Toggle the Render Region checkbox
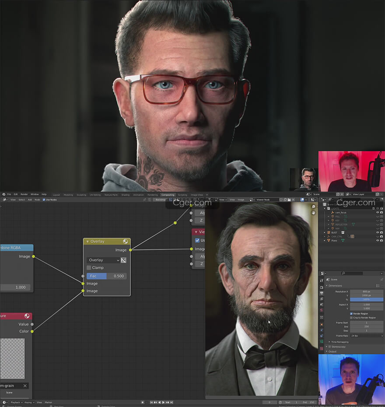 point(351,313)
